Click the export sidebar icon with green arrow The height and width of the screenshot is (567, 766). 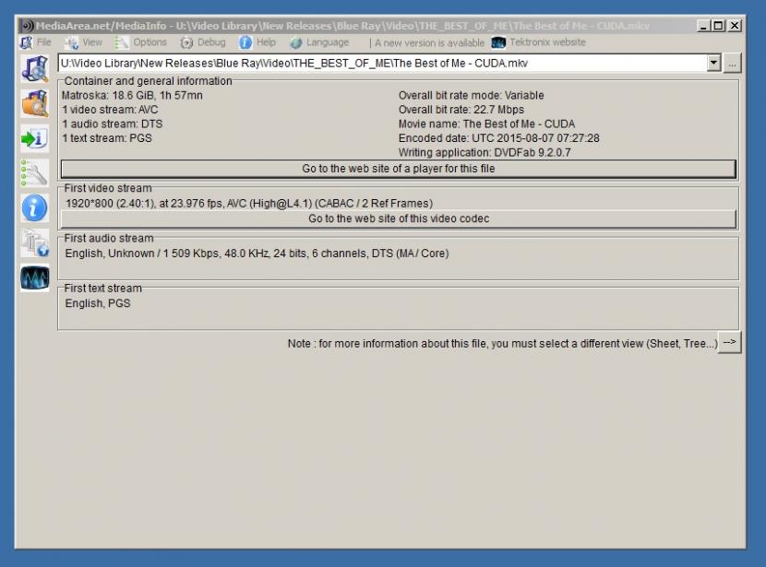(x=35, y=138)
